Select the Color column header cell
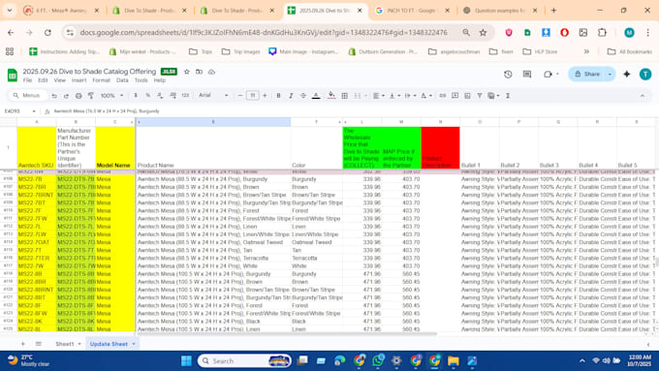659x371 pixels. coord(317,147)
